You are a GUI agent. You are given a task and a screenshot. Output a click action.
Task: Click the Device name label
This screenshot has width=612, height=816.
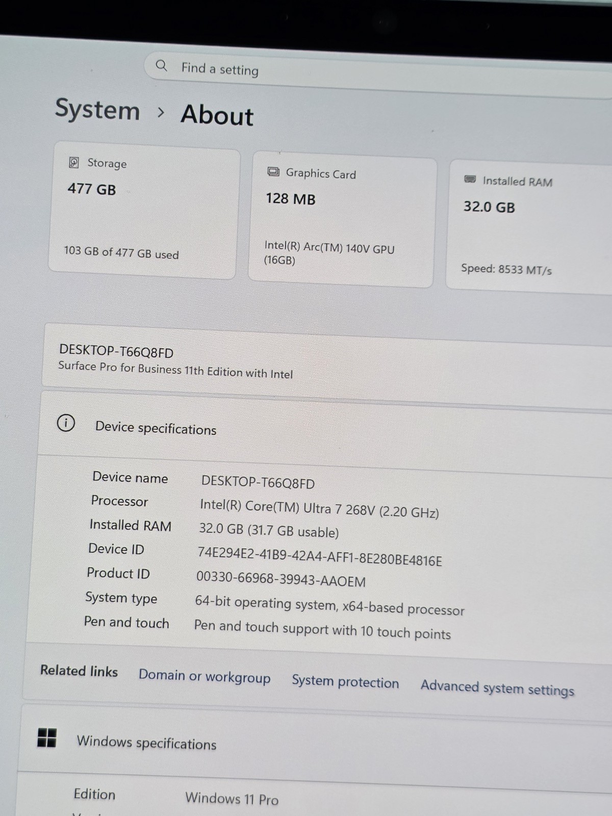[130, 477]
